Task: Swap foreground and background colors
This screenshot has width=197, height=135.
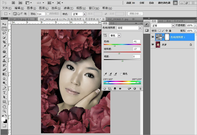Action: 6,115
